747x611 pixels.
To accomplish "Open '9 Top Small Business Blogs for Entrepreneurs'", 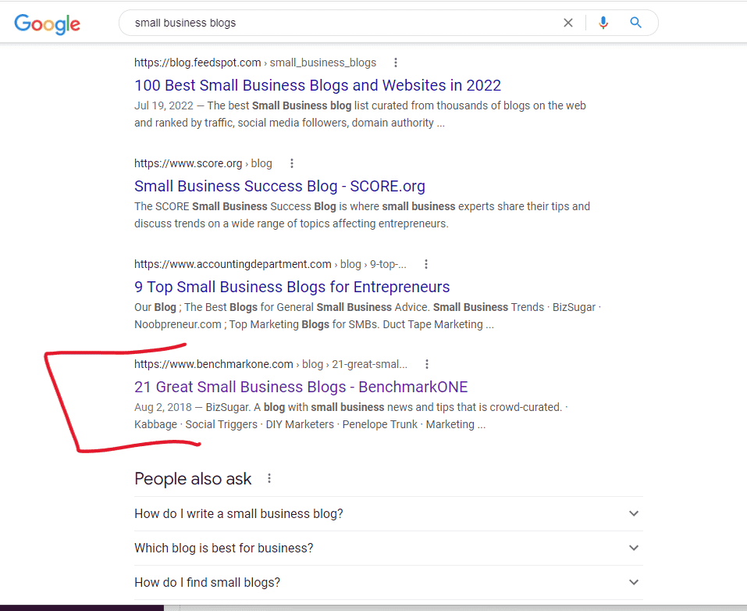I will 292,287.
